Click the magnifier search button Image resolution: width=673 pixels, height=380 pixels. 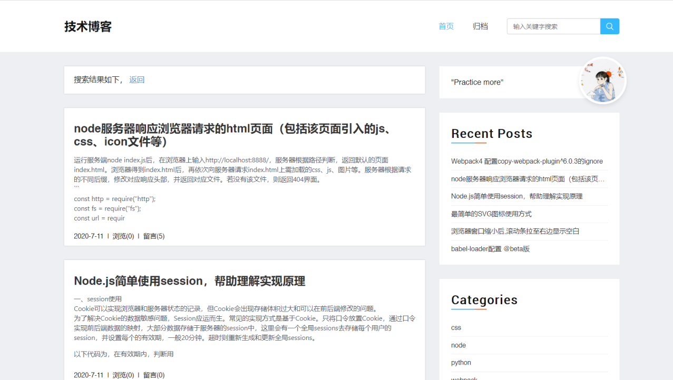[610, 26]
